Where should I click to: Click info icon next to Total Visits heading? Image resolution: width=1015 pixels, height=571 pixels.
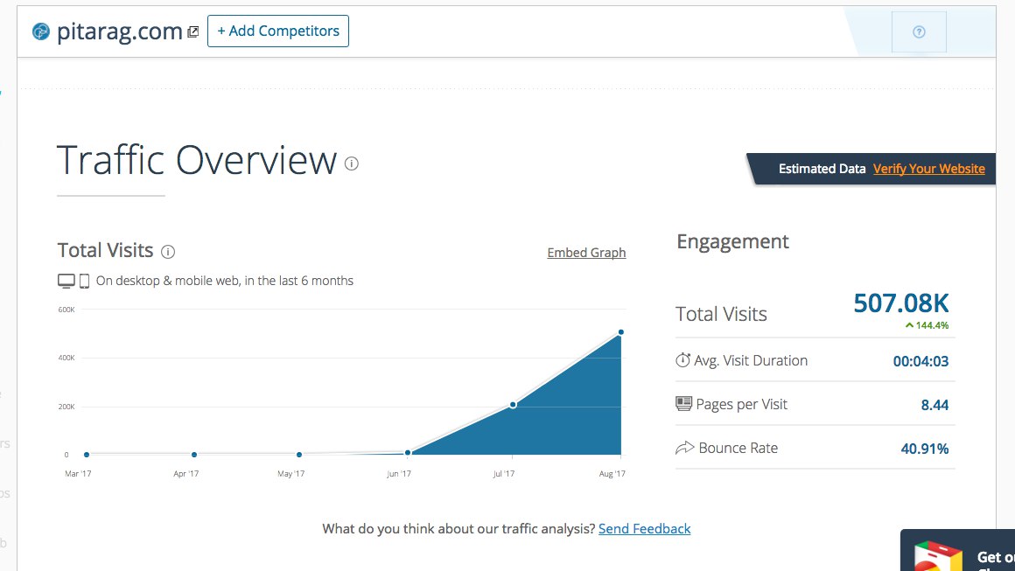[168, 252]
